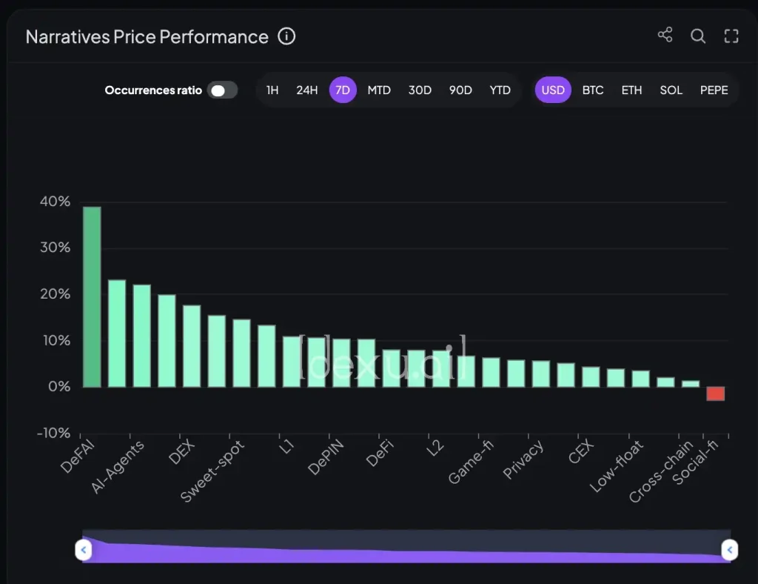
Task: Choose the 30D timeframe
Action: tap(420, 90)
